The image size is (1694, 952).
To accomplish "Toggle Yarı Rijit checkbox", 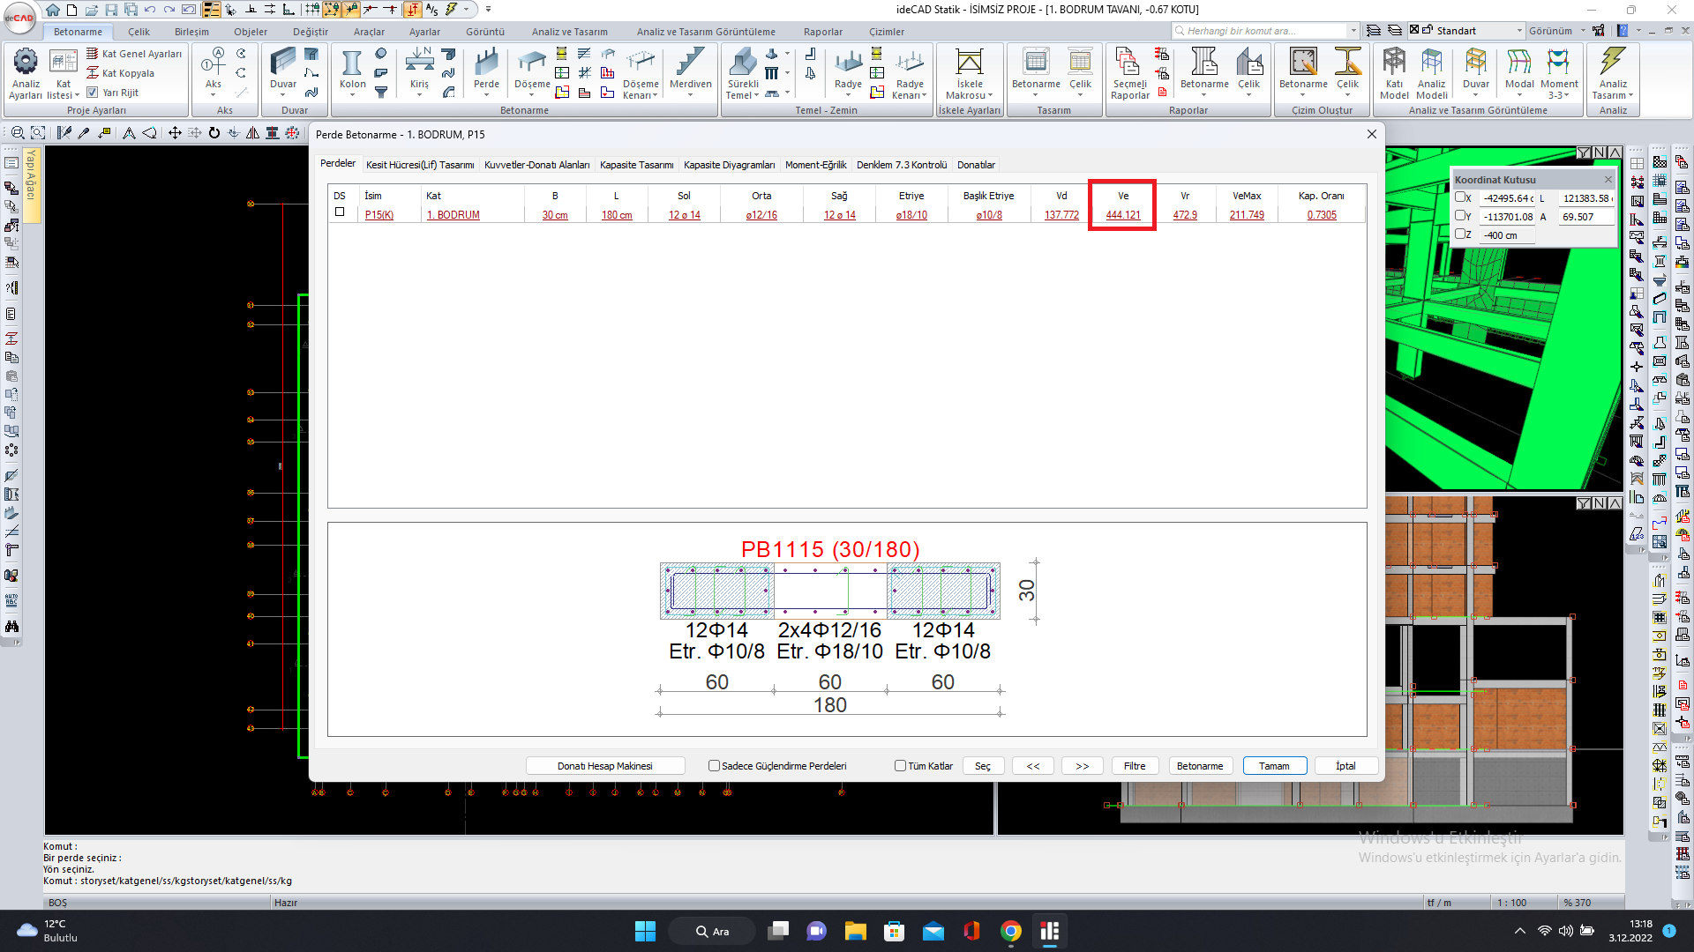I will click(92, 93).
